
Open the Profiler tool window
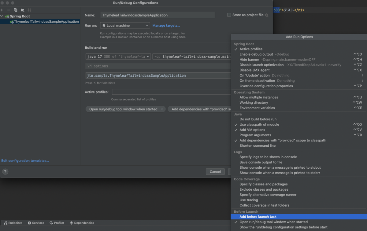tap(57, 223)
